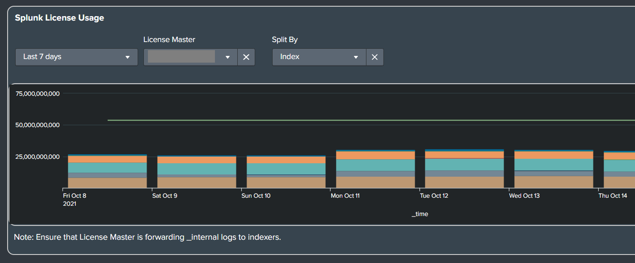Open the Last 7 days time range dropdown
This screenshot has width=635, height=263.
click(x=76, y=57)
